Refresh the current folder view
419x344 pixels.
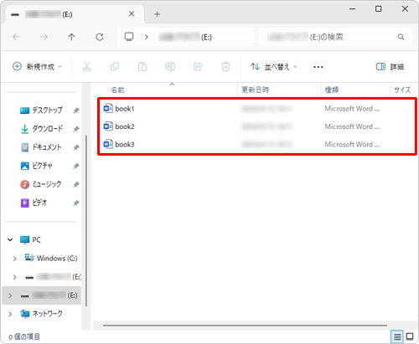(100, 37)
